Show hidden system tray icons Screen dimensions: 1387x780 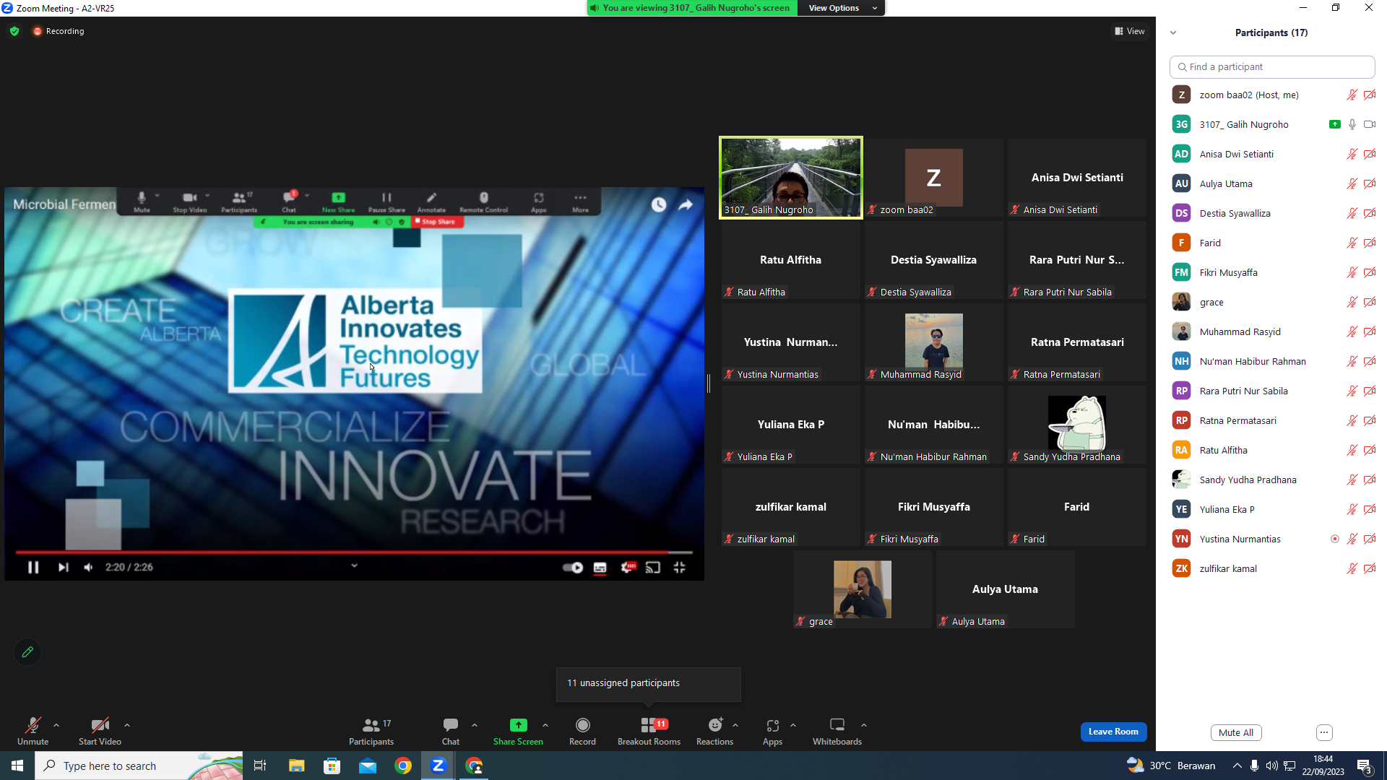tap(1237, 766)
